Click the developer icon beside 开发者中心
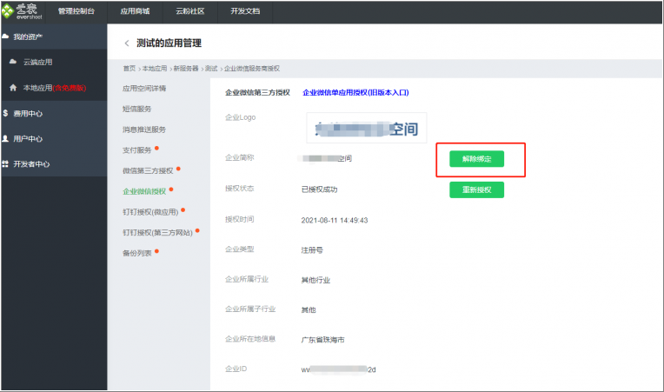This screenshot has height=392, width=664. (x=5, y=163)
